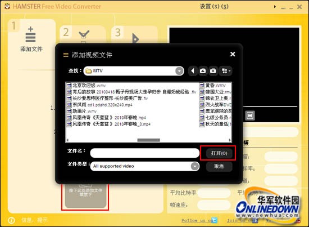The image size is (309, 227).
Task: Click the Add Files plus icon in step 1
Action: [x=30, y=34]
